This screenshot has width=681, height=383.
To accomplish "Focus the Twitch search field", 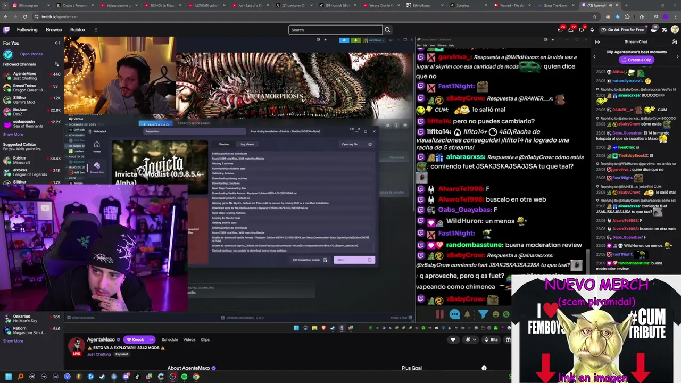I will 335,30.
